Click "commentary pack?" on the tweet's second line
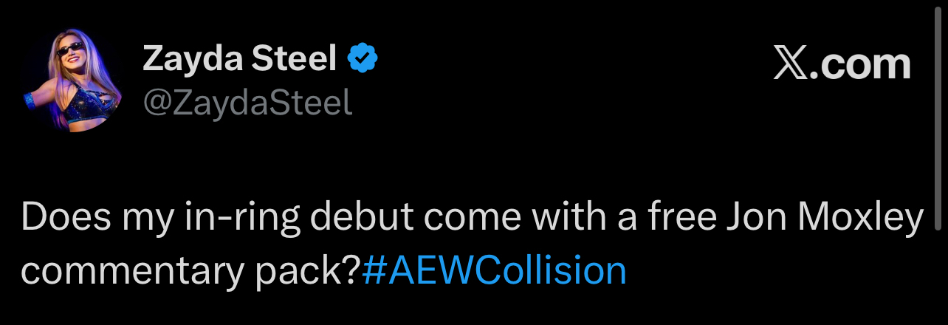The image size is (948, 325). point(192,272)
